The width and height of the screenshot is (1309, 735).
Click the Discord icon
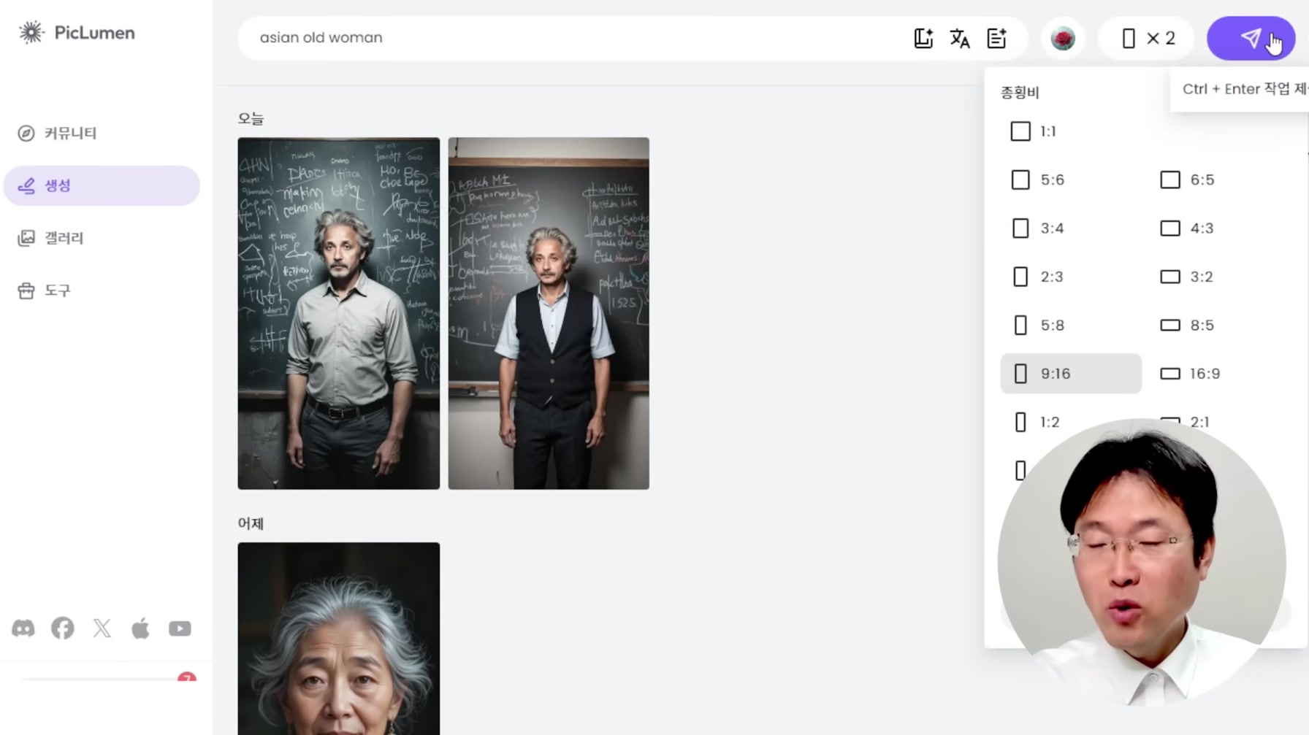pyautogui.click(x=23, y=628)
